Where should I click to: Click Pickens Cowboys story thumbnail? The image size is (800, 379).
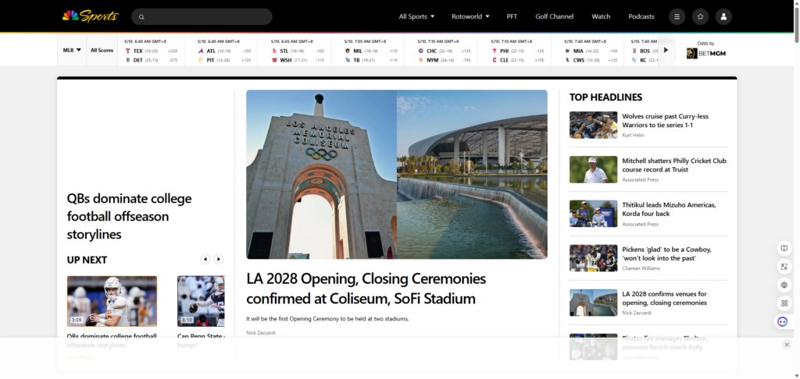point(594,258)
